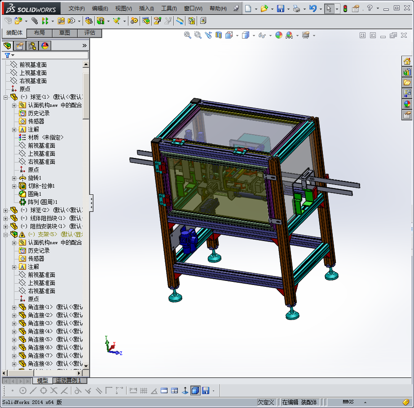414x408 pixels.
Task: Toggle the save icon in bottom toolbar
Action: point(205,390)
